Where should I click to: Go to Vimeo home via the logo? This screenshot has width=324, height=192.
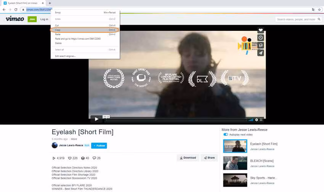[14, 19]
